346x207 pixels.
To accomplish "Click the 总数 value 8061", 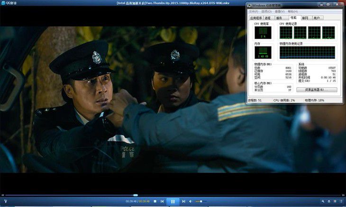I will pyautogui.click(x=288, y=68).
